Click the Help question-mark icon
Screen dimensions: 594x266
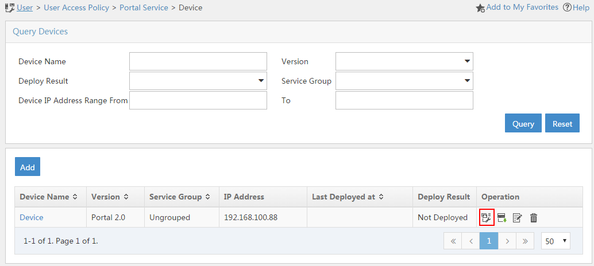[567, 7]
